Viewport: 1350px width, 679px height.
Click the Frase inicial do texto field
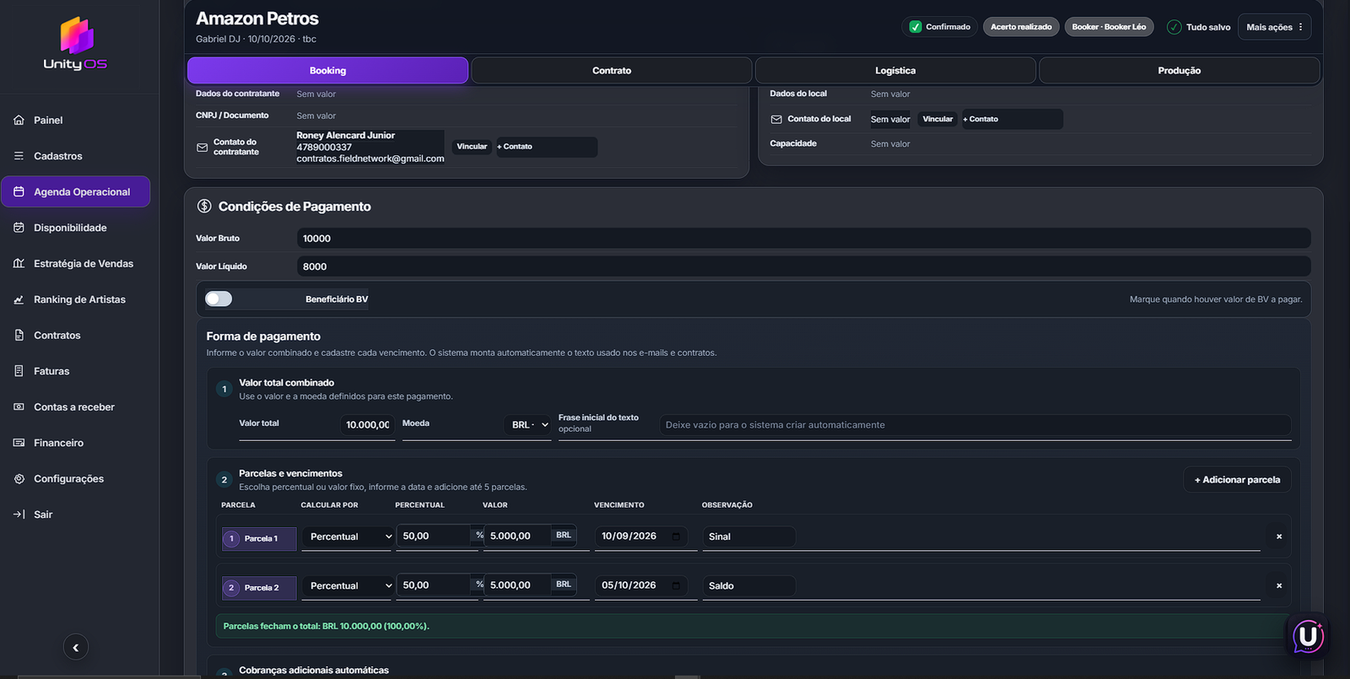(975, 425)
